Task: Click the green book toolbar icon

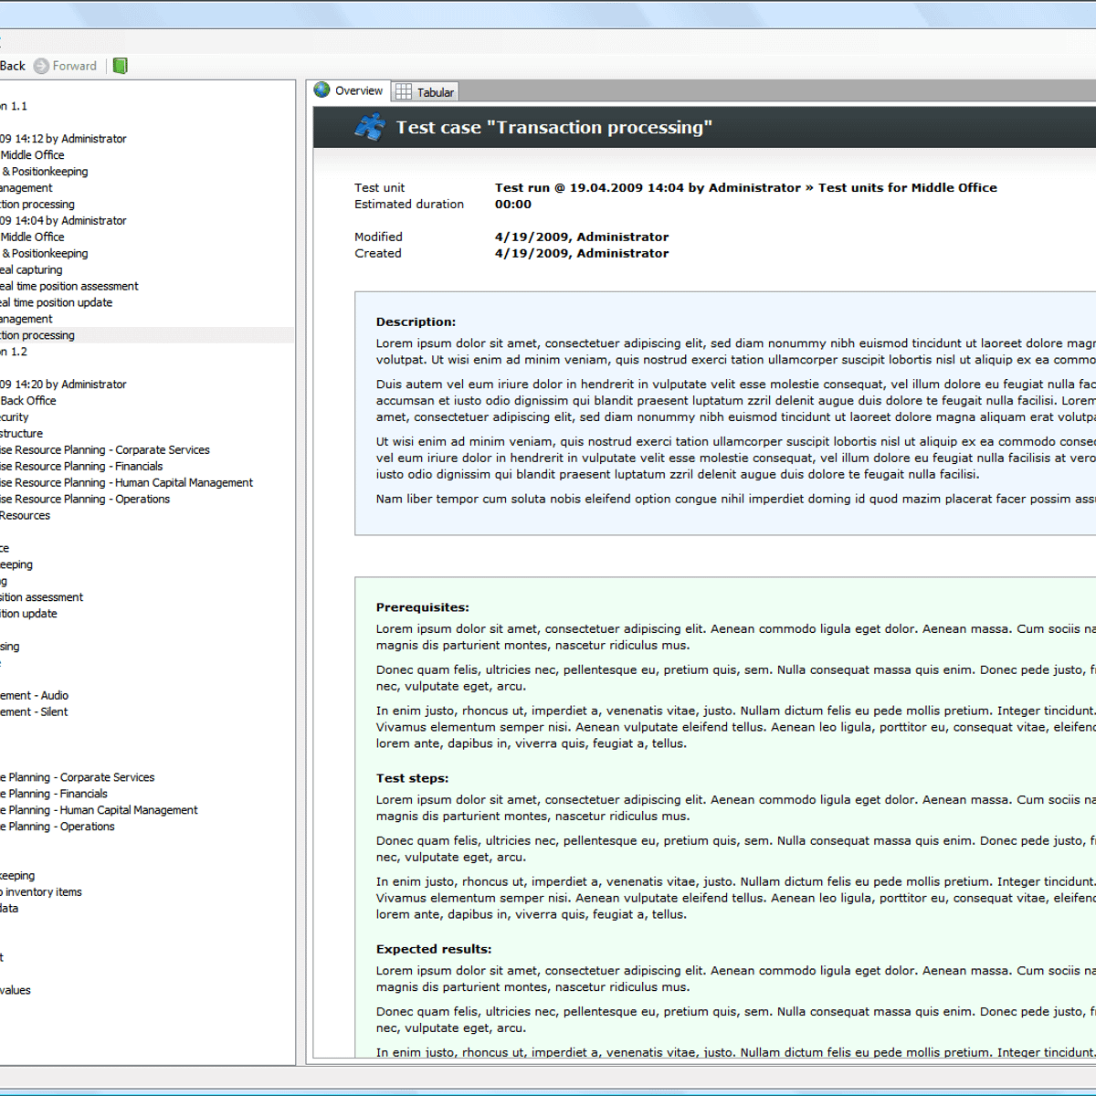Action: pos(120,66)
